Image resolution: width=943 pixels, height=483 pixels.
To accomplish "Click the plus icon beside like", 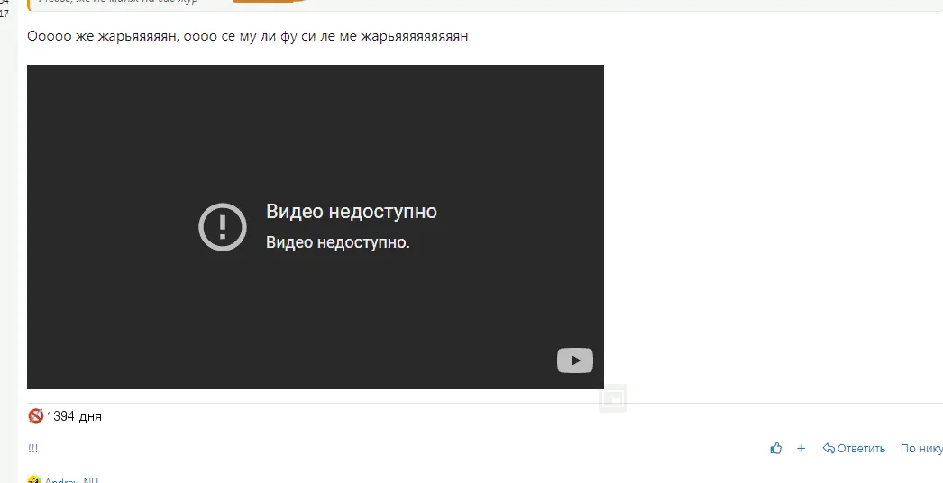I will 801,448.
